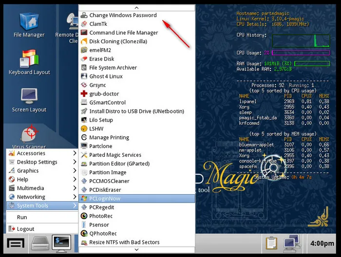Expand the Graphics submenu arrow
341x257 pixels.
(75, 170)
